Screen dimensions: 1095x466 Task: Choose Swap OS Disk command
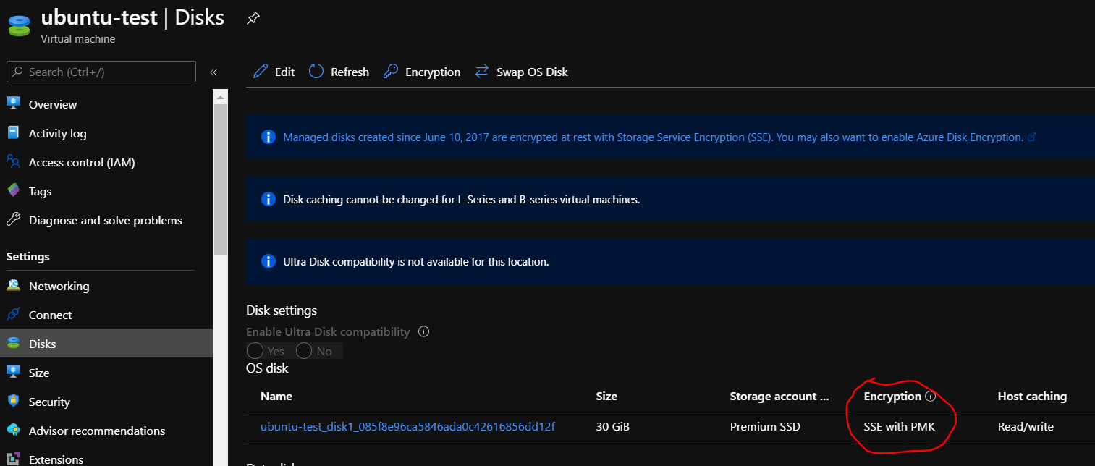pyautogui.click(x=532, y=72)
